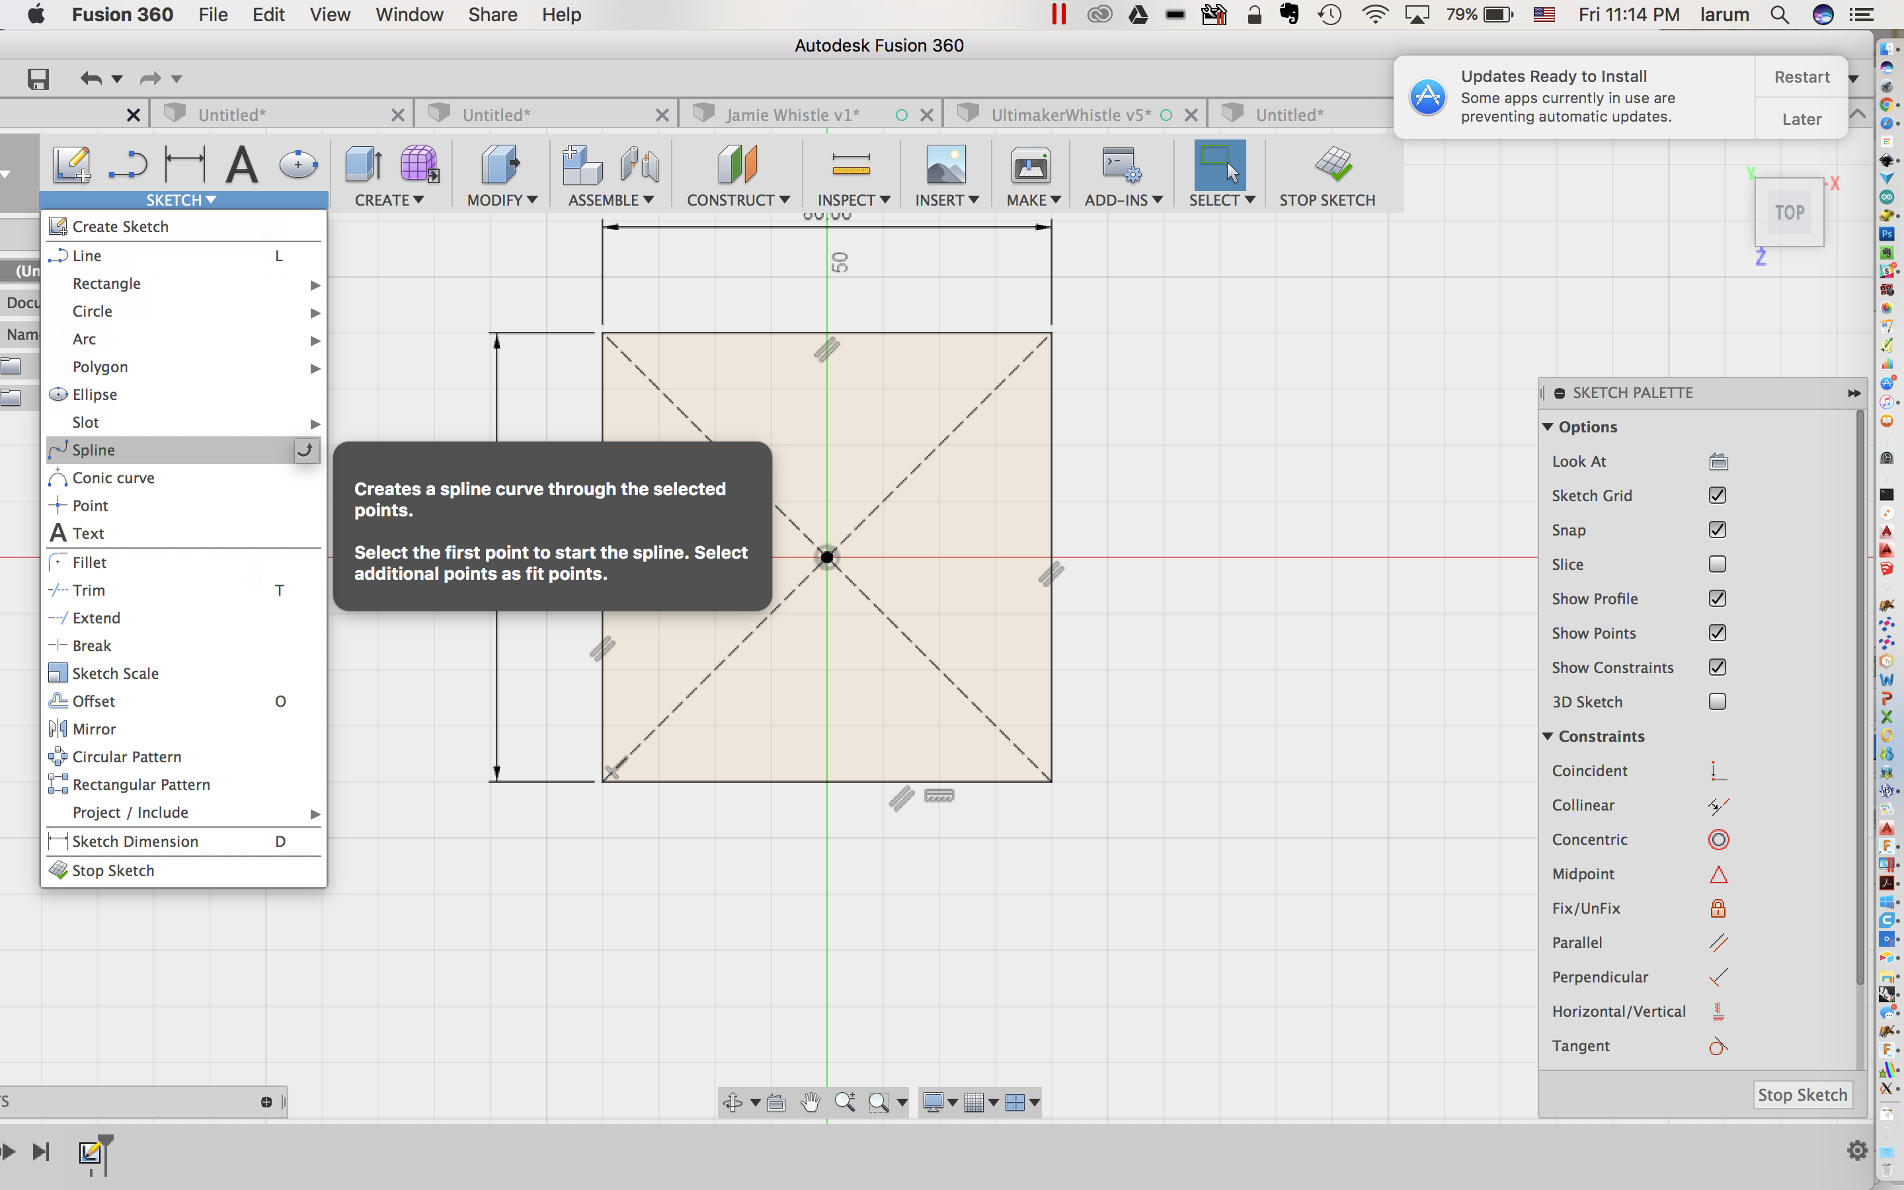Open the MODIFY dropdown menu
This screenshot has width=1904, height=1190.
[x=502, y=201]
